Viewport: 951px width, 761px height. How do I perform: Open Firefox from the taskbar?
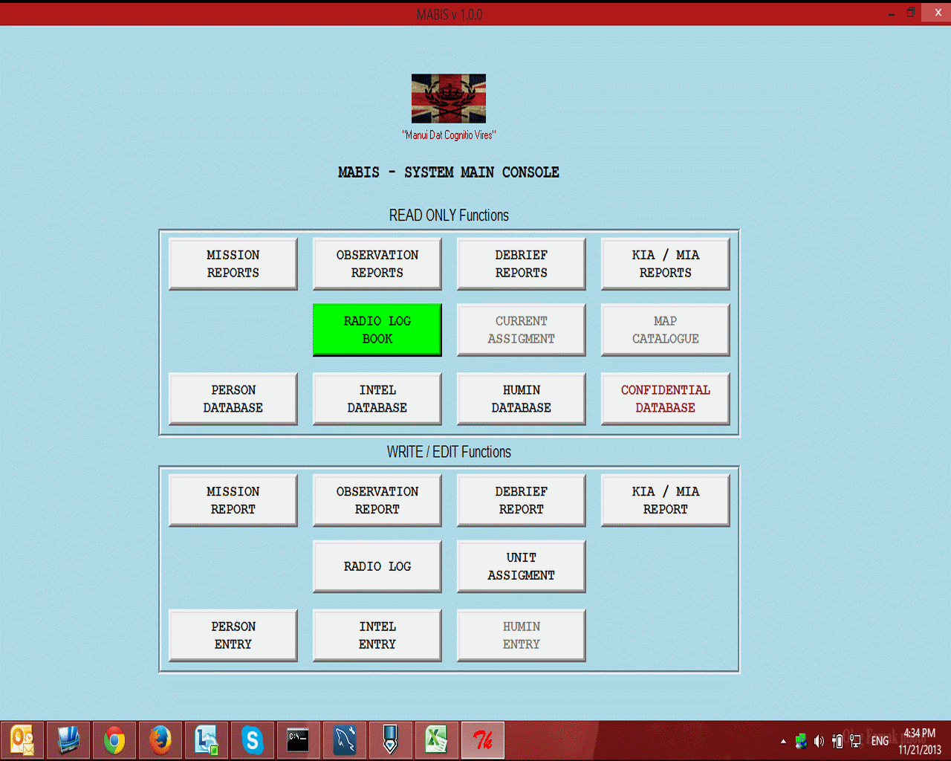tap(160, 740)
